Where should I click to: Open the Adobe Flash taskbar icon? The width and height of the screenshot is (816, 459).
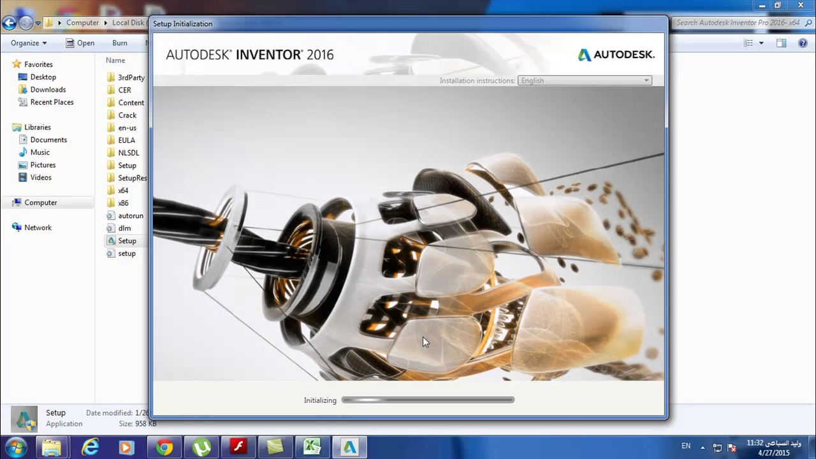tap(238, 448)
